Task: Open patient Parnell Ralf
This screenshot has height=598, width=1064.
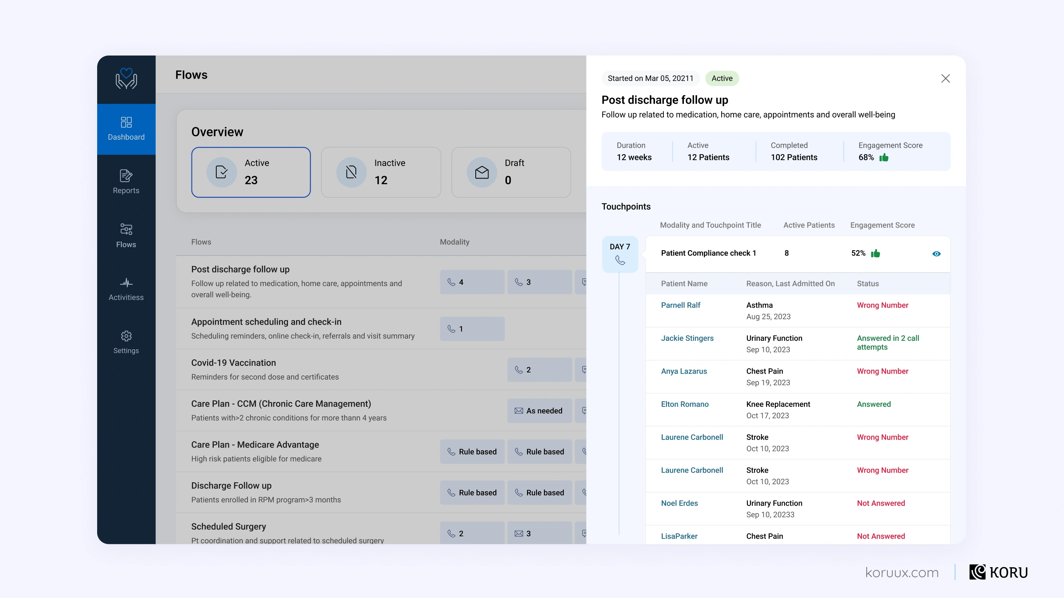Action: 681,305
